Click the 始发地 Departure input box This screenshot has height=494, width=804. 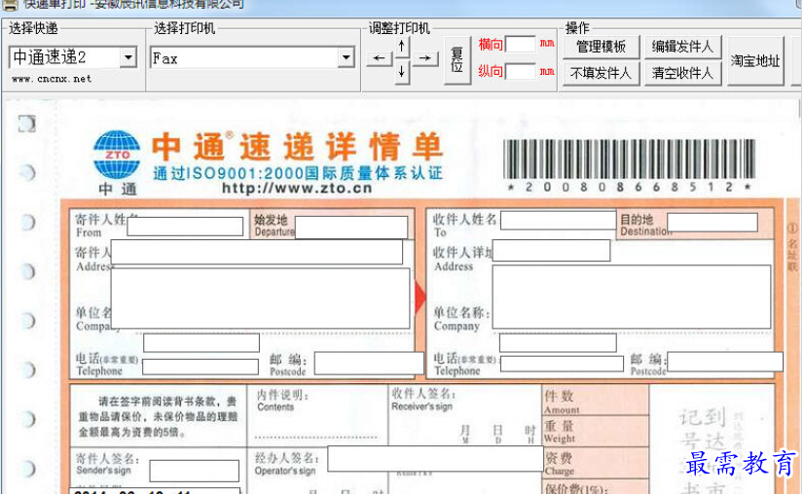point(351,227)
